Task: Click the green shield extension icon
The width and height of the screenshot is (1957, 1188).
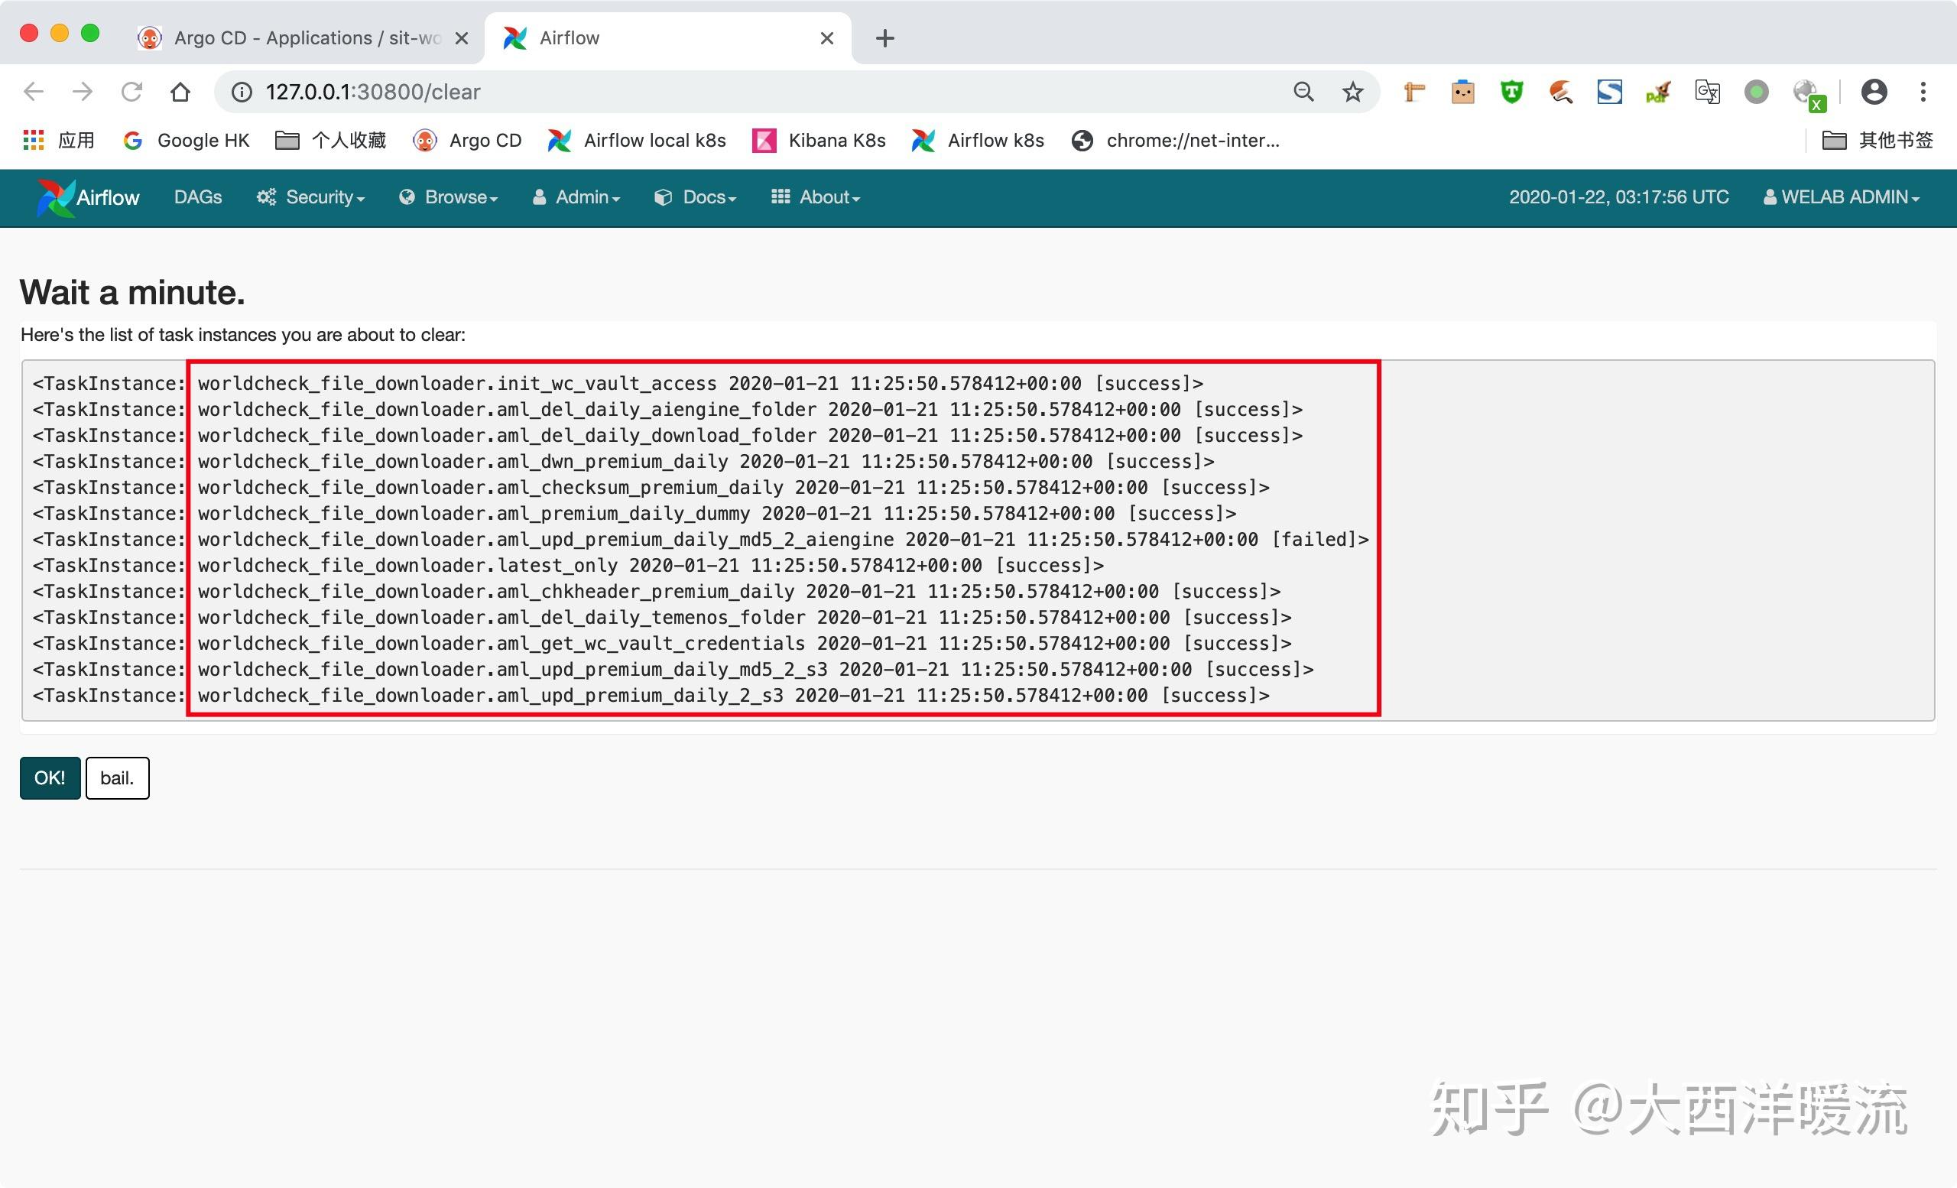Action: (1511, 91)
